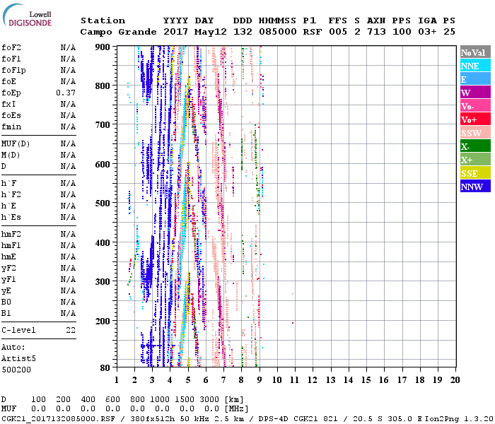Click the foEp value 0.37

66,93
